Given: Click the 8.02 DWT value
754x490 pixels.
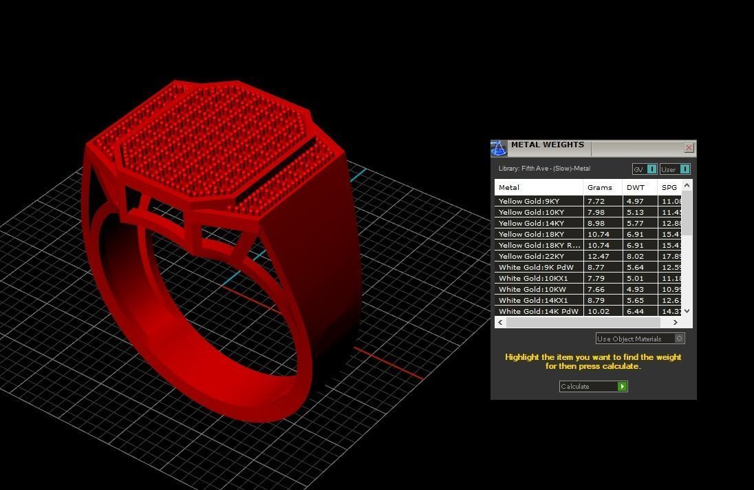Looking at the screenshot, I should pos(635,256).
